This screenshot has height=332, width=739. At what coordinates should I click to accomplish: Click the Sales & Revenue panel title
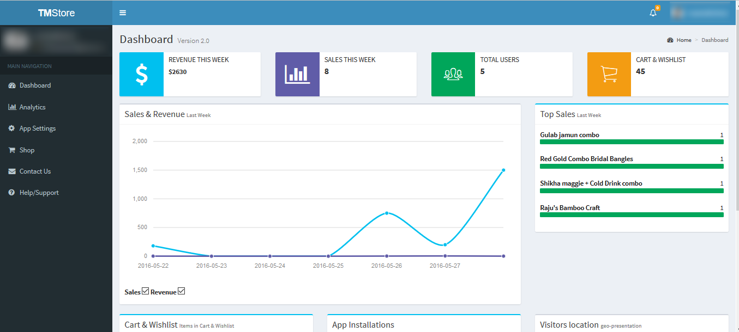tap(154, 114)
